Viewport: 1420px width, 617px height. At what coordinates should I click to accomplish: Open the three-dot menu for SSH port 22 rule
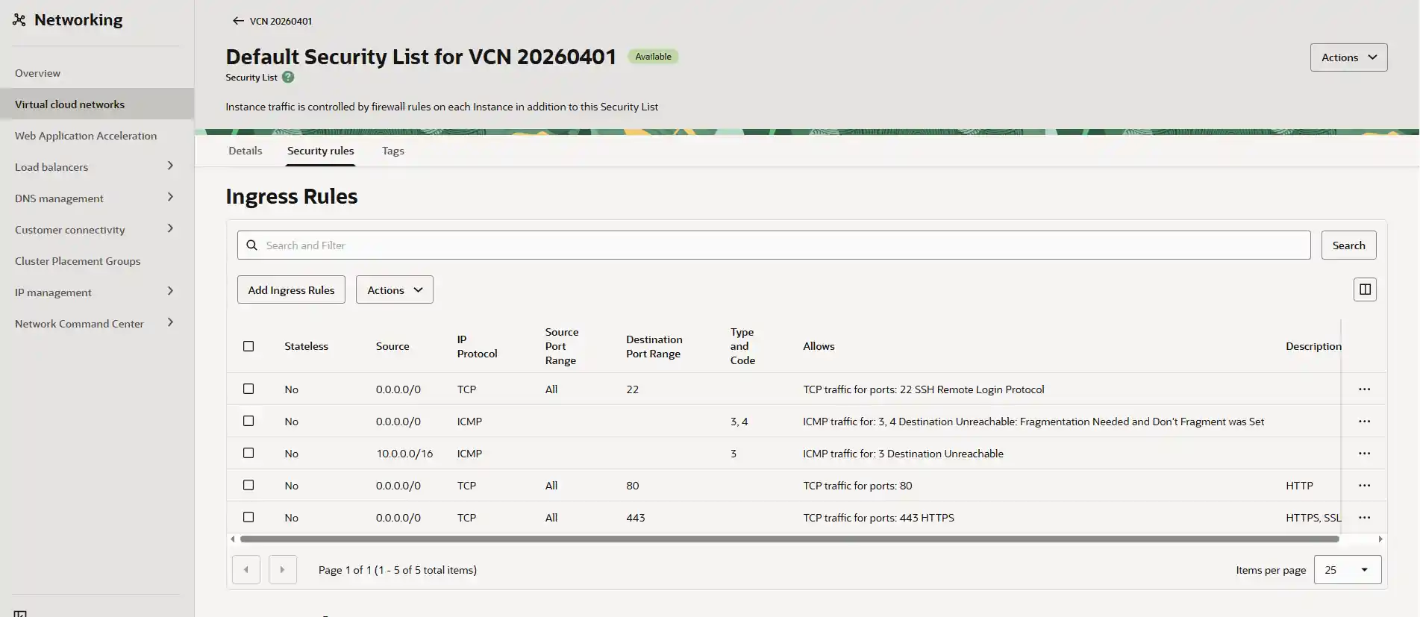1364,389
